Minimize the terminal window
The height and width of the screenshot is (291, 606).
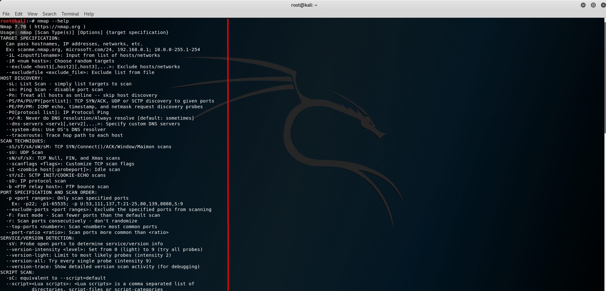(583, 5)
